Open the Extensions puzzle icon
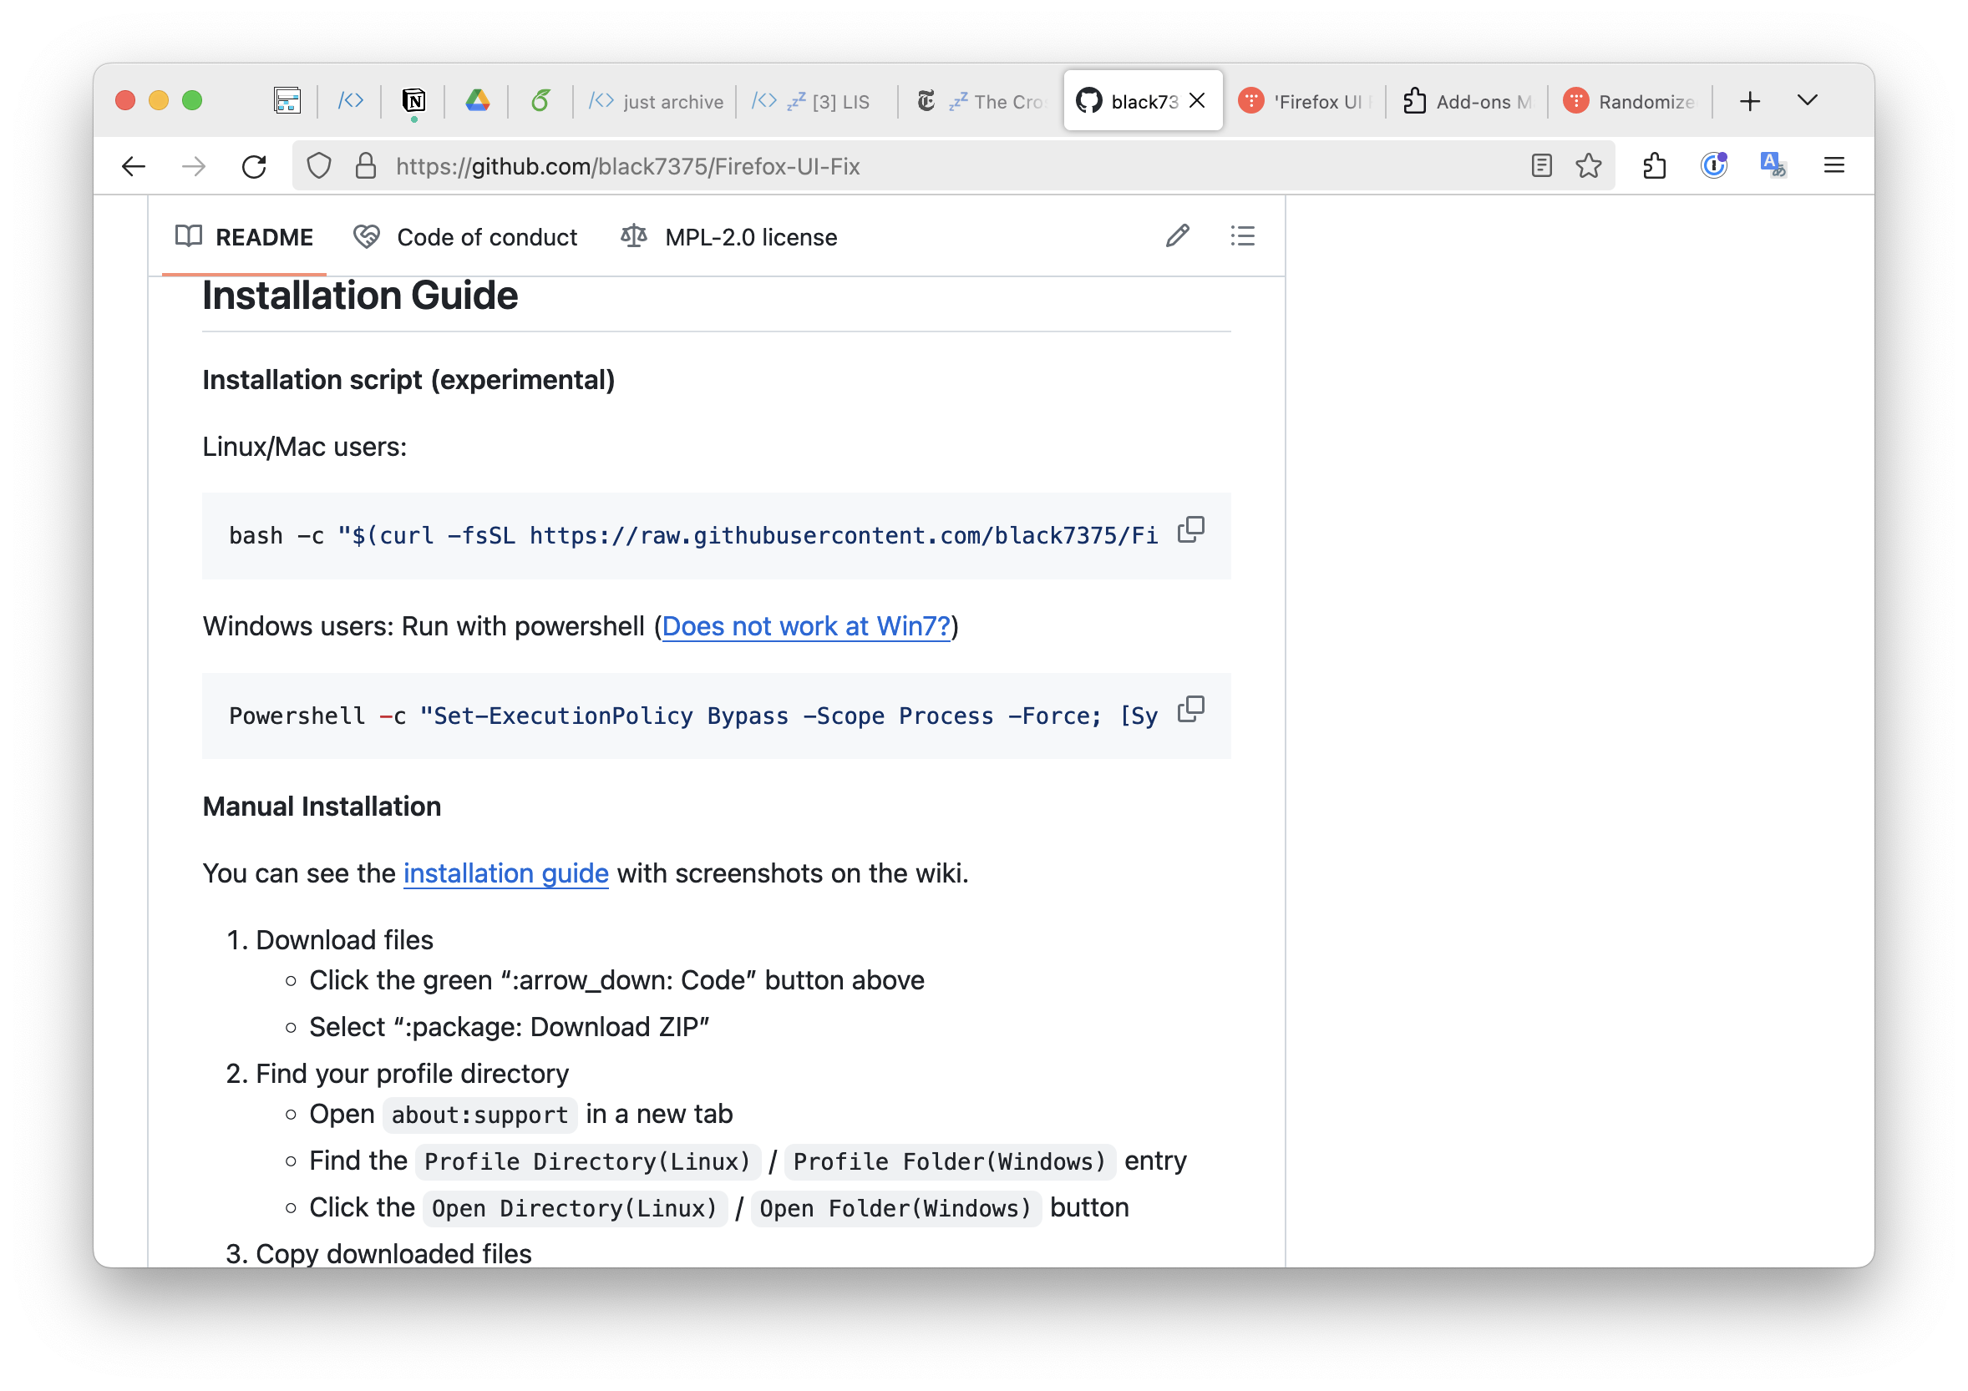1968x1391 pixels. click(x=1654, y=165)
